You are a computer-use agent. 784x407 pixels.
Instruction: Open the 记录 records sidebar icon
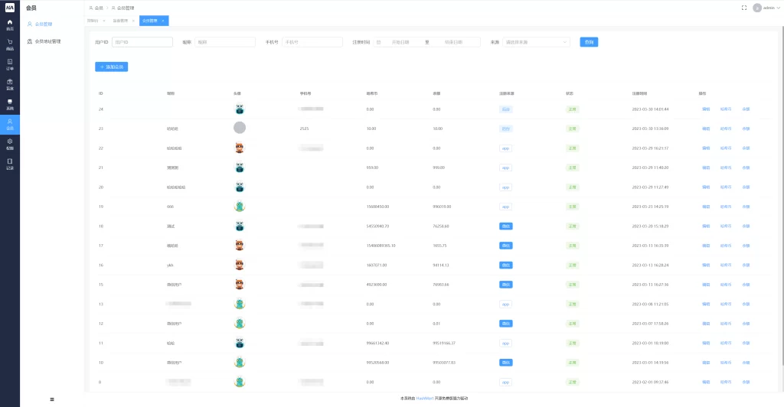tap(10, 164)
